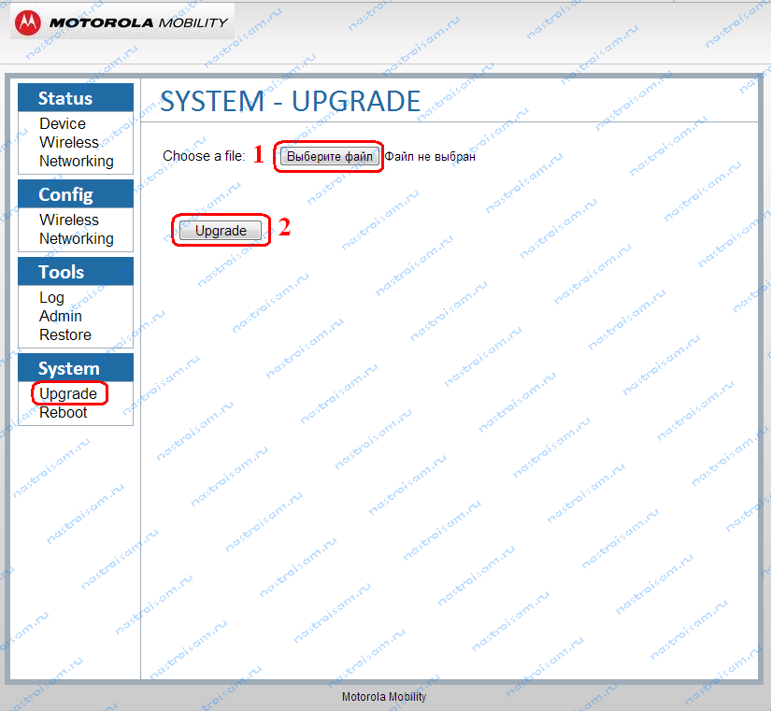Image resolution: width=771 pixels, height=711 pixels.
Task: Click the Motorola logo icon in header
Action: click(28, 21)
